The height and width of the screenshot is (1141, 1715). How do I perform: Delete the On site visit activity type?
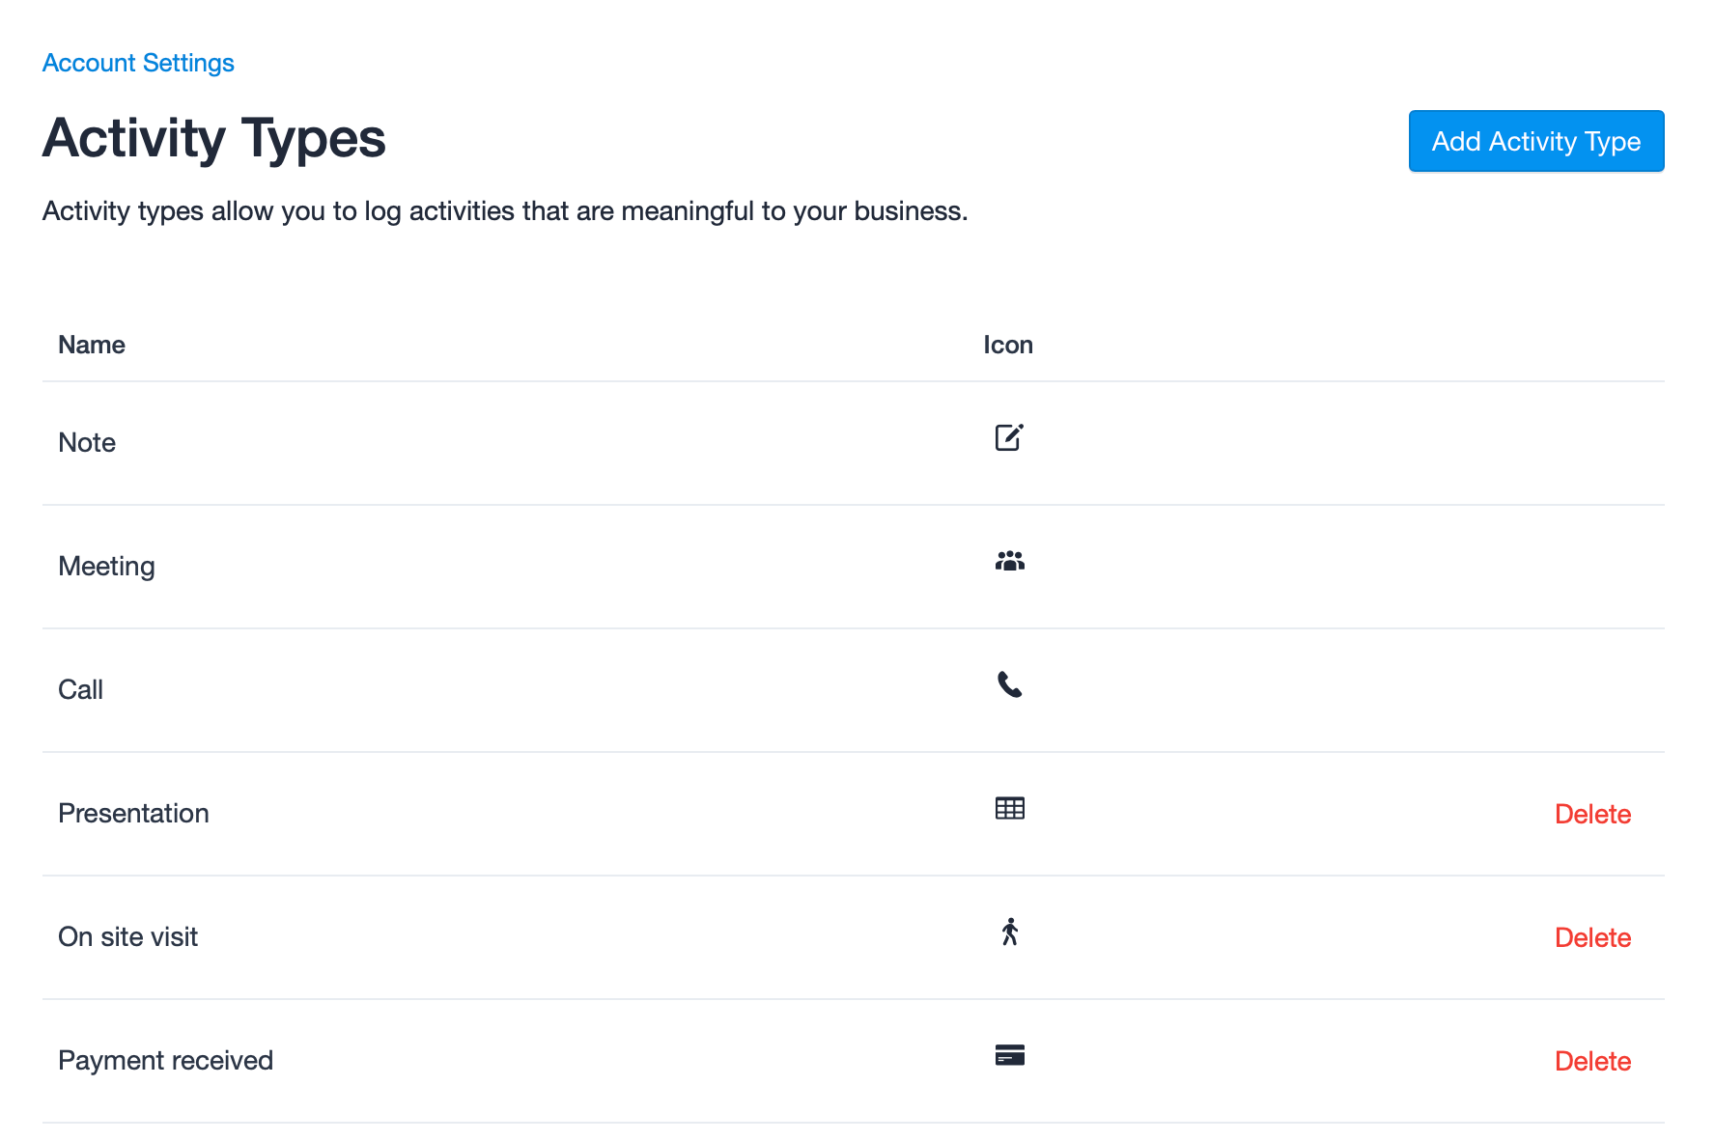pyautogui.click(x=1592, y=937)
